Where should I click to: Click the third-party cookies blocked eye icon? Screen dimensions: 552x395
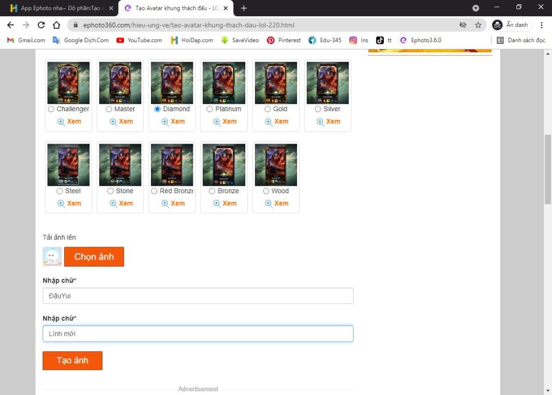point(463,25)
